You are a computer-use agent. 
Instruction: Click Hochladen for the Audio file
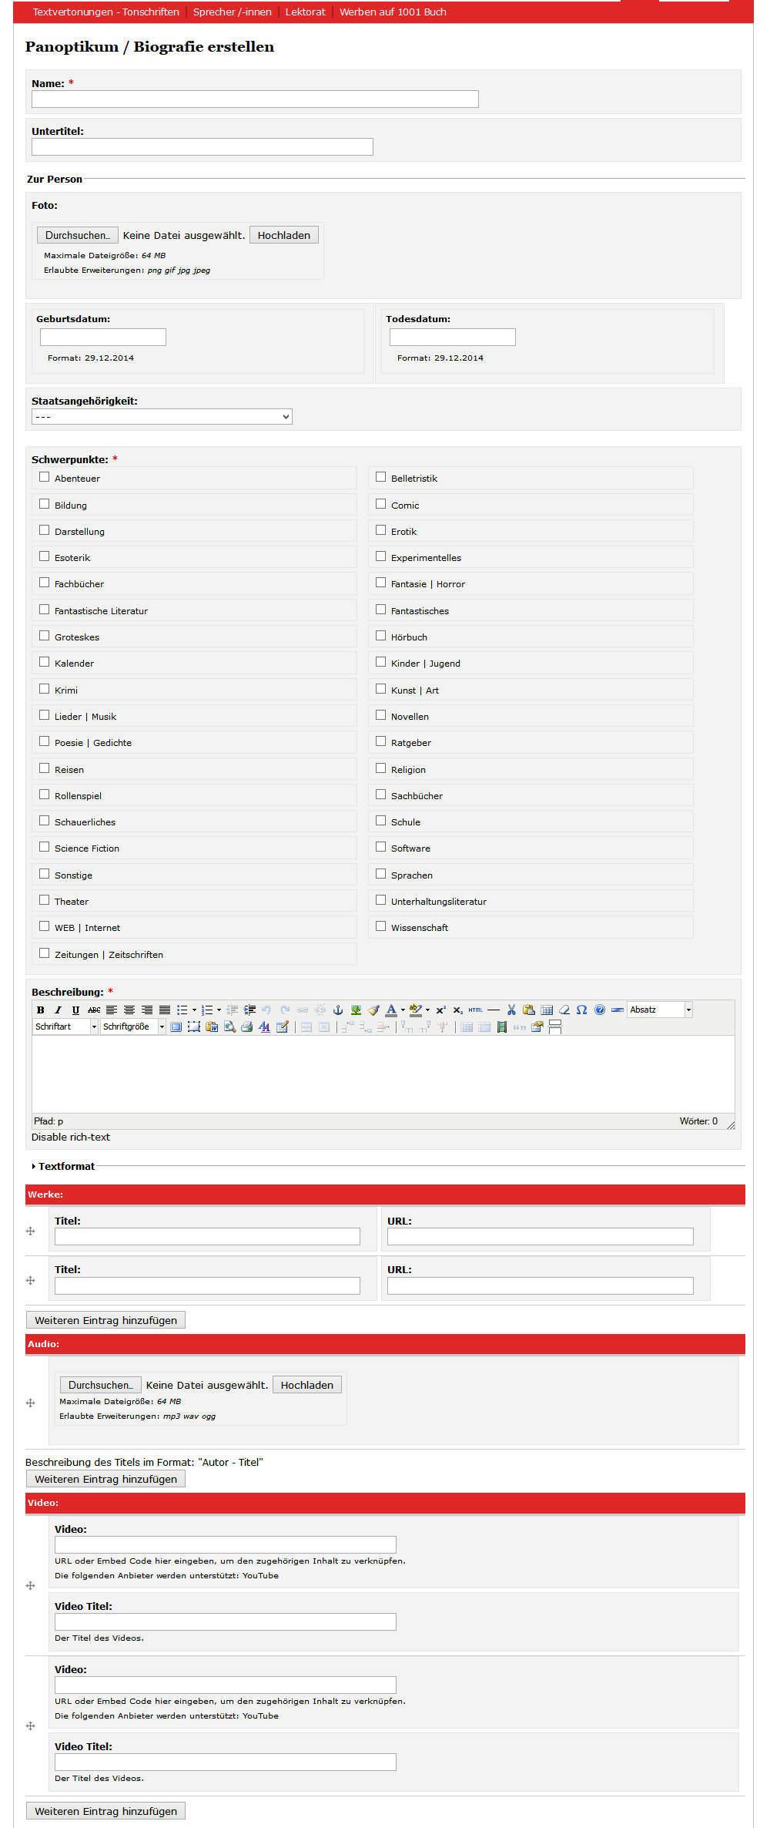coord(307,1385)
